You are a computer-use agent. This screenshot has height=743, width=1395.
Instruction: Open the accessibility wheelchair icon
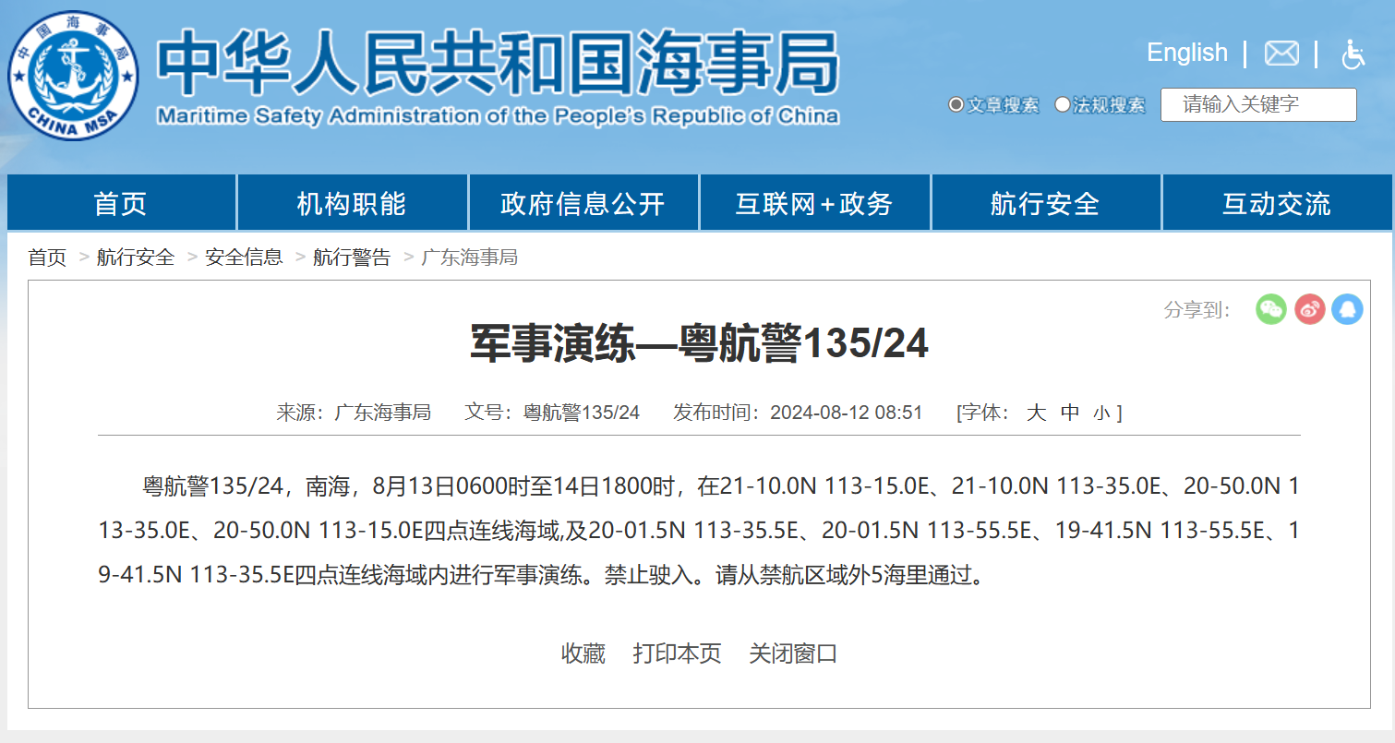[x=1353, y=54]
